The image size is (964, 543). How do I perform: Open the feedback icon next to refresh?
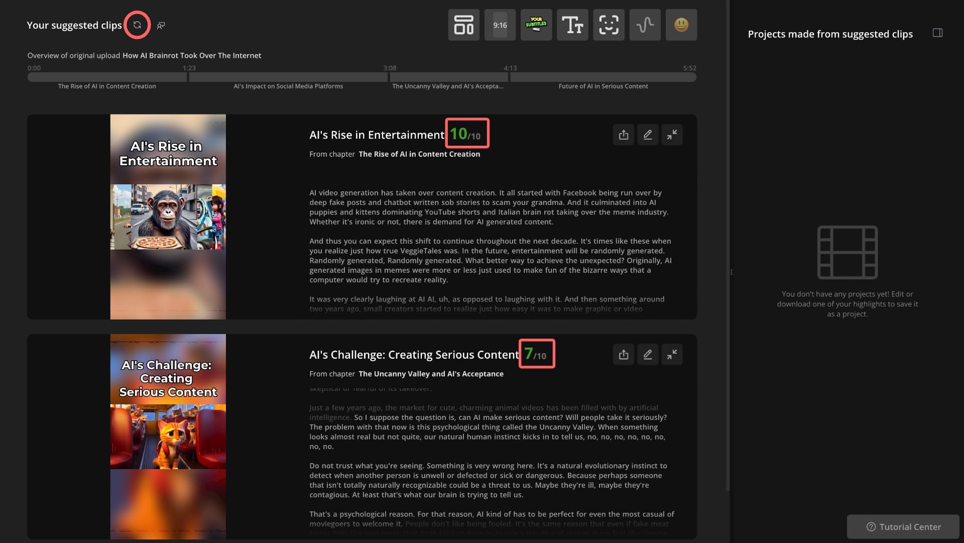click(x=161, y=25)
